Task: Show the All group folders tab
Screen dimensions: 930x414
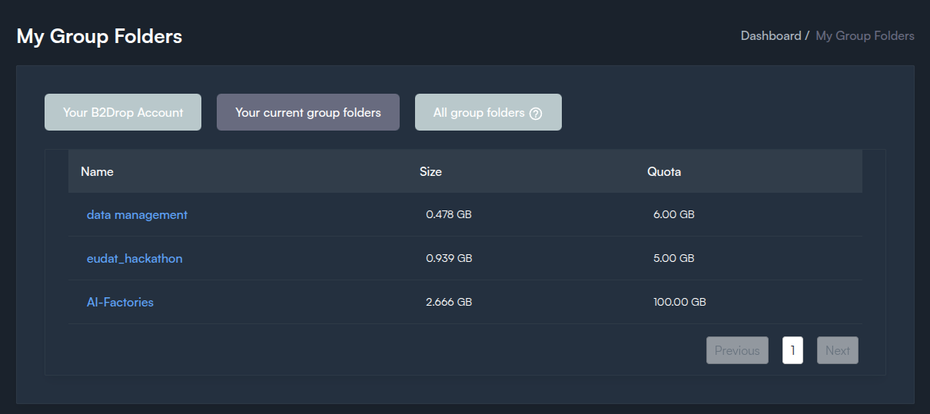Action: (478, 112)
